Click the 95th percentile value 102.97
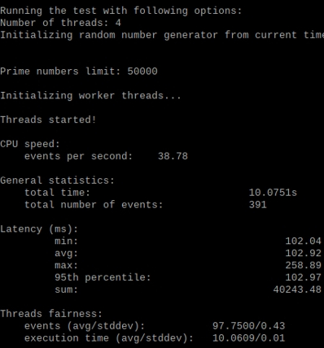The width and height of the screenshot is (324, 348). tap(303, 277)
